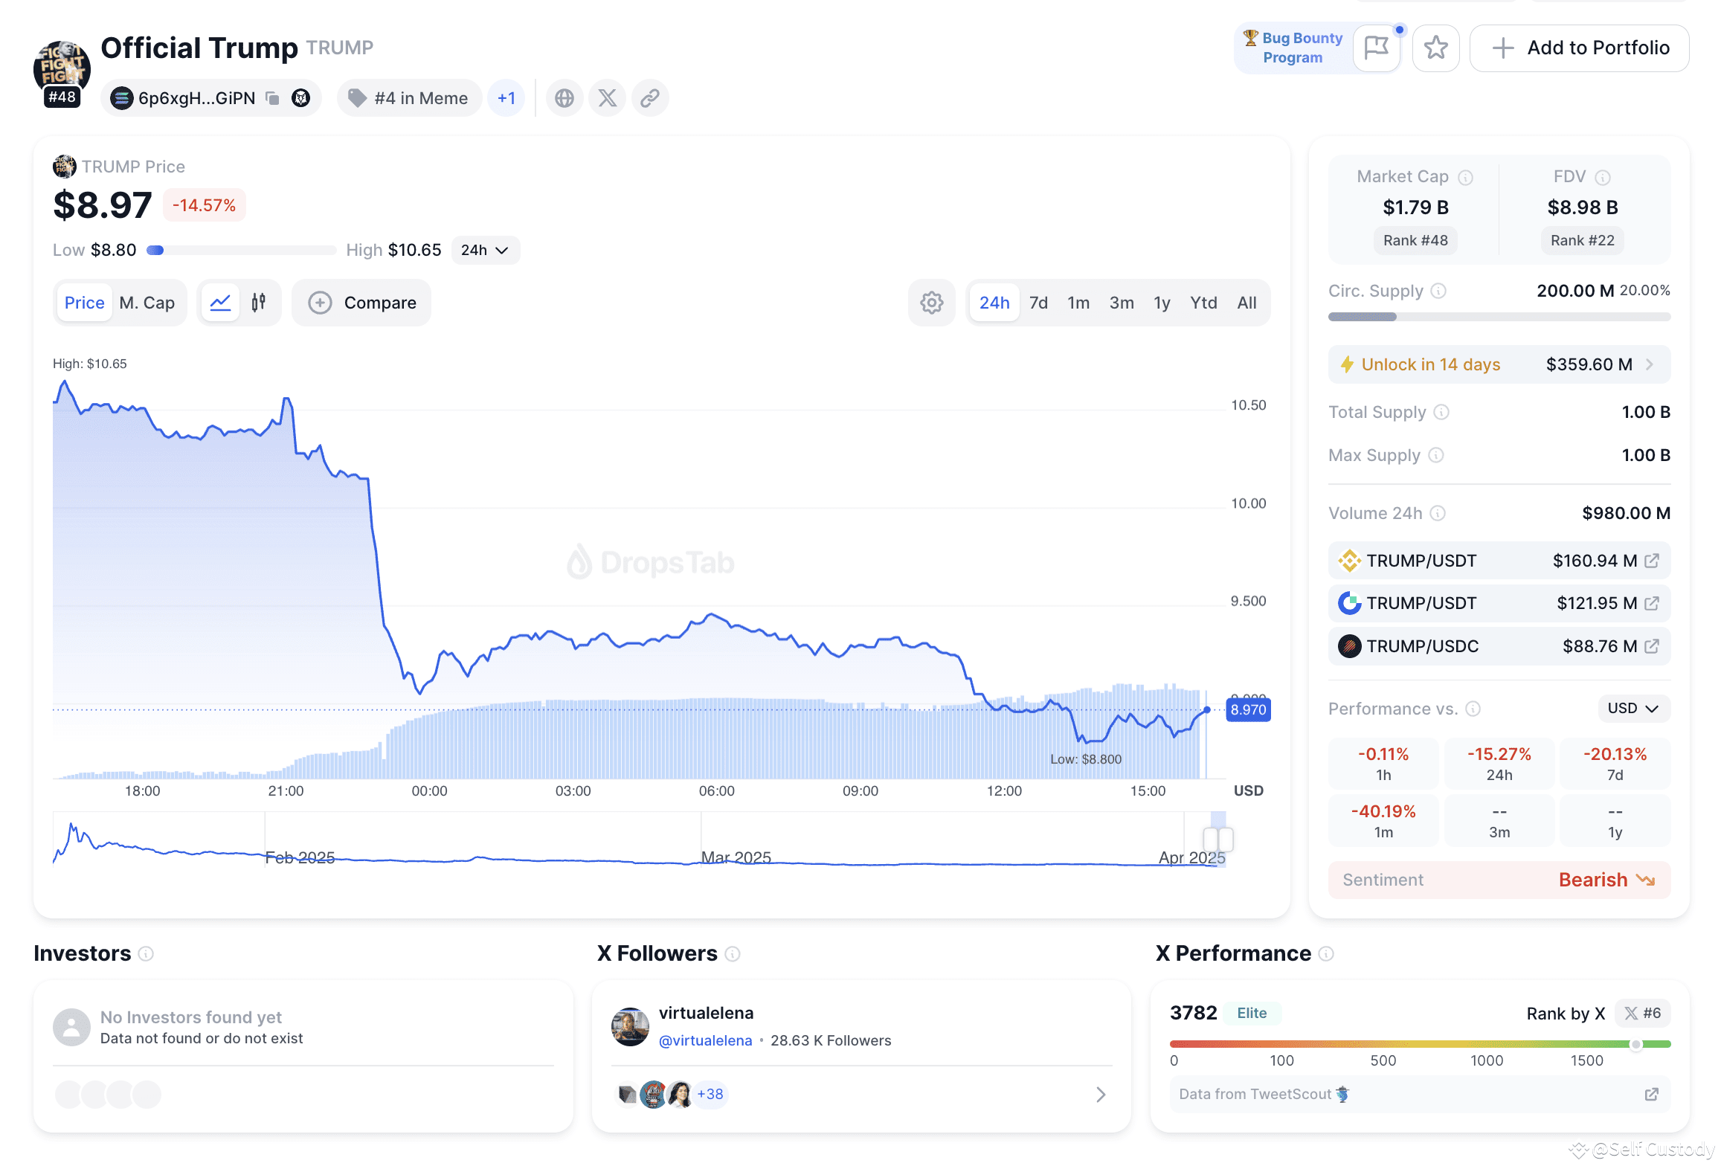Screen dimensions: 1721x1166
Task: Select the All chart timeframe
Action: pyautogui.click(x=1247, y=303)
